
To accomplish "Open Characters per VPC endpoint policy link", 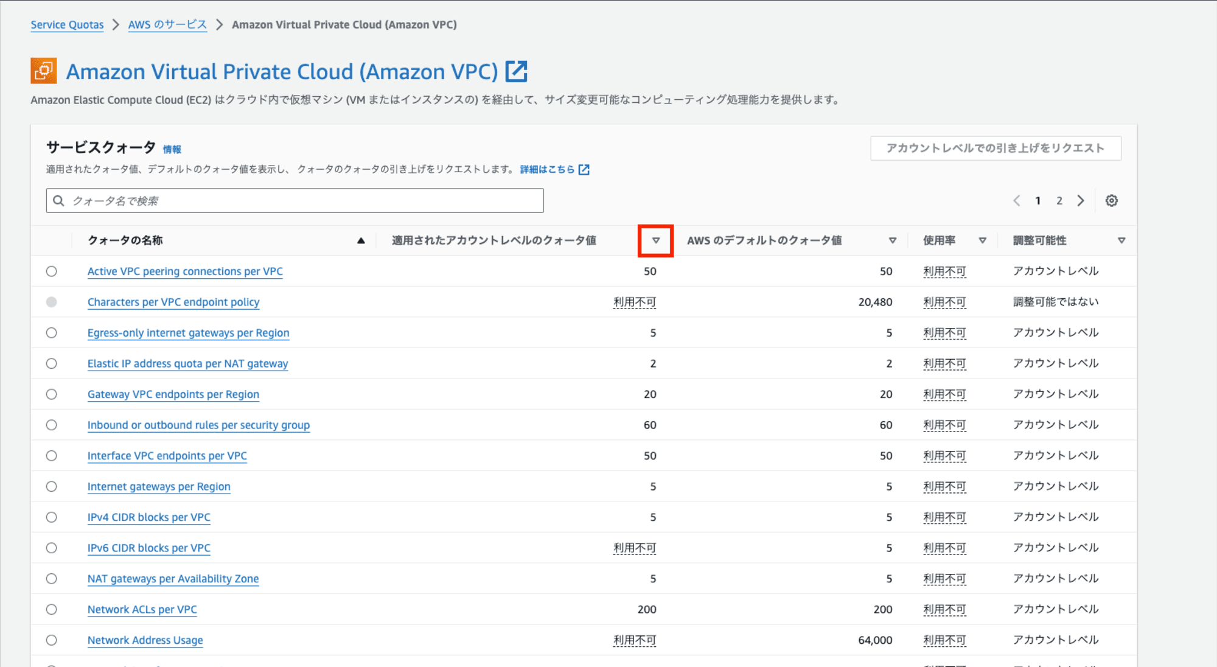I will [173, 302].
